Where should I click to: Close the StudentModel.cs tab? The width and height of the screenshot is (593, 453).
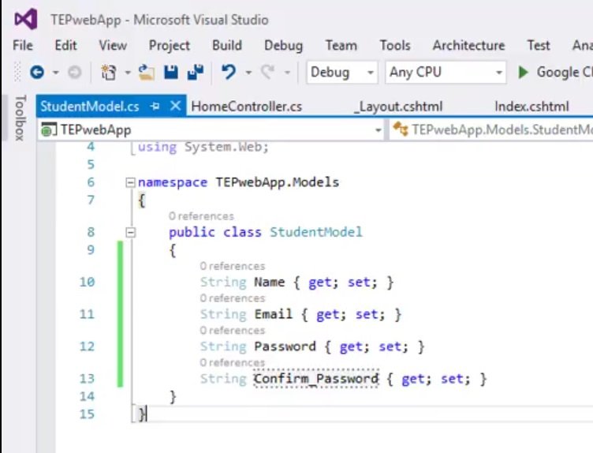(x=176, y=106)
